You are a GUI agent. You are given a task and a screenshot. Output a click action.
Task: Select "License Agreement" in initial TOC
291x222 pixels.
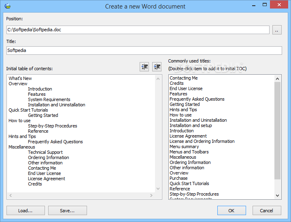pyautogui.click(x=47, y=179)
